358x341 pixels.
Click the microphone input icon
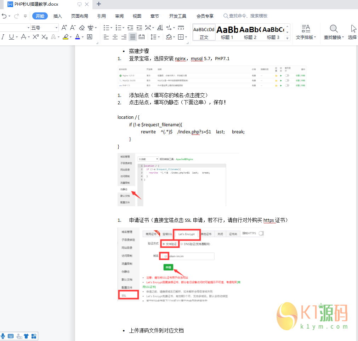coord(3,336)
